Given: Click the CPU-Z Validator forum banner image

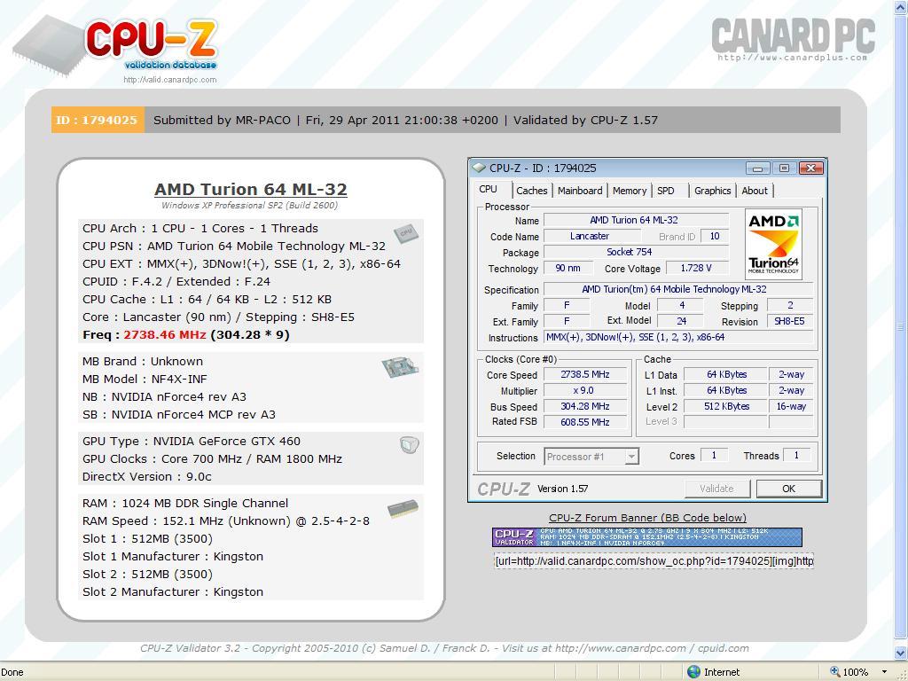Looking at the screenshot, I should pos(647,536).
